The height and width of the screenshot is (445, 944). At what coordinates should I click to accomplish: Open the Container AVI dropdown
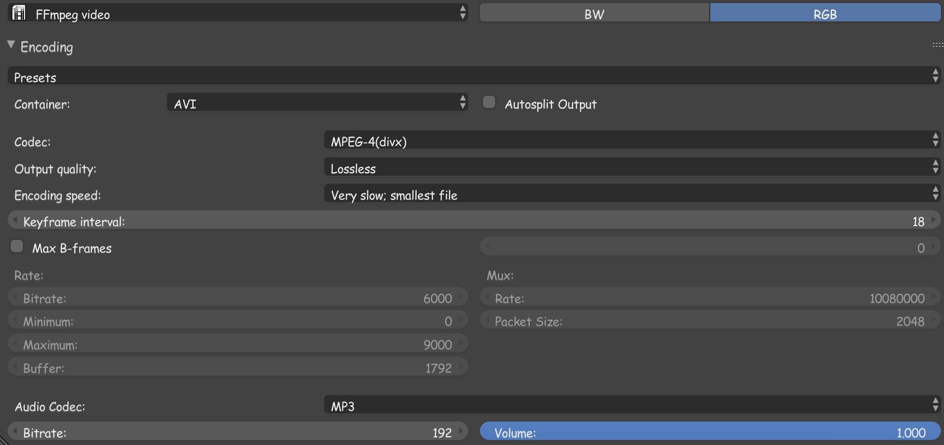tap(317, 102)
